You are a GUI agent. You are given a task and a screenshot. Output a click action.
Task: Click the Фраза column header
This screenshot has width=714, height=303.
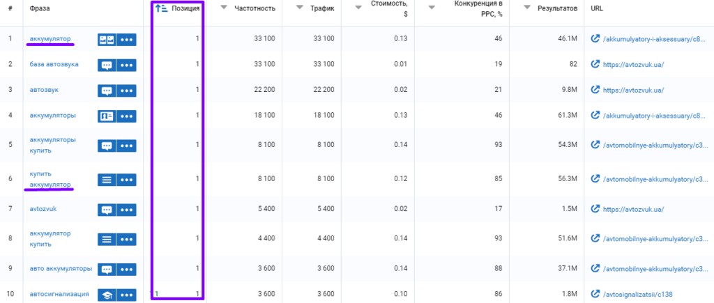pos(40,8)
